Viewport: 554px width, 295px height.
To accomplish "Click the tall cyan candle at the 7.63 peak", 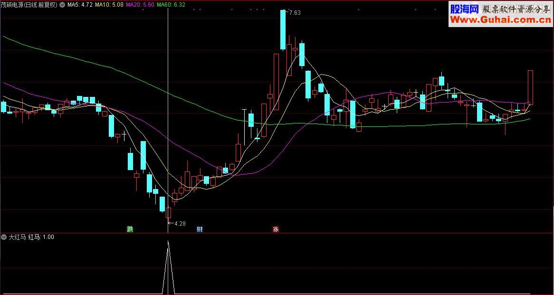I will tap(283, 29).
